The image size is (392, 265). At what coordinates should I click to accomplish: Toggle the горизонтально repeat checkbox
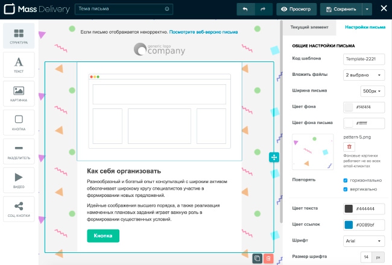(345, 179)
